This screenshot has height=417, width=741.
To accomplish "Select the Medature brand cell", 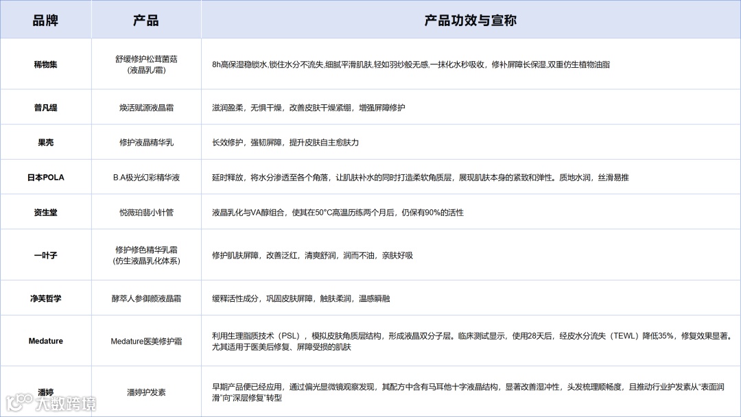I will [45, 341].
